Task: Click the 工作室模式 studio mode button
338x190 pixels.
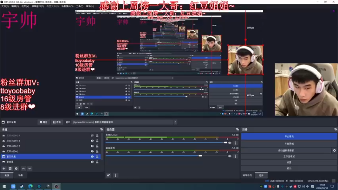Action: point(289,156)
